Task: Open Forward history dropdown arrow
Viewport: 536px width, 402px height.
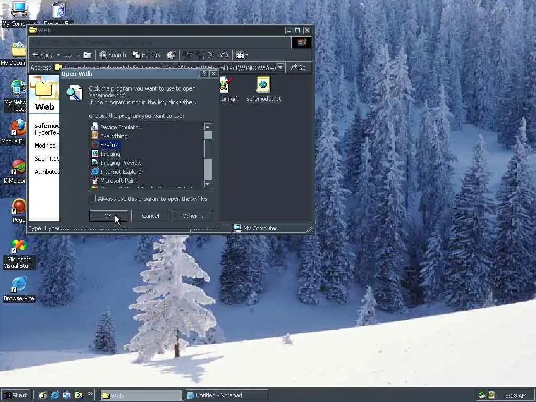Action: tap(78, 55)
